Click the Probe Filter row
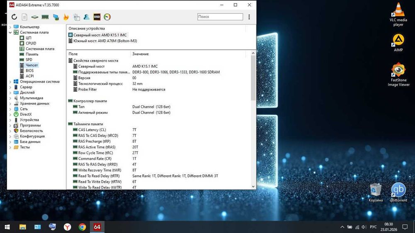Viewport: 415px width, 233px height. (x=159, y=90)
